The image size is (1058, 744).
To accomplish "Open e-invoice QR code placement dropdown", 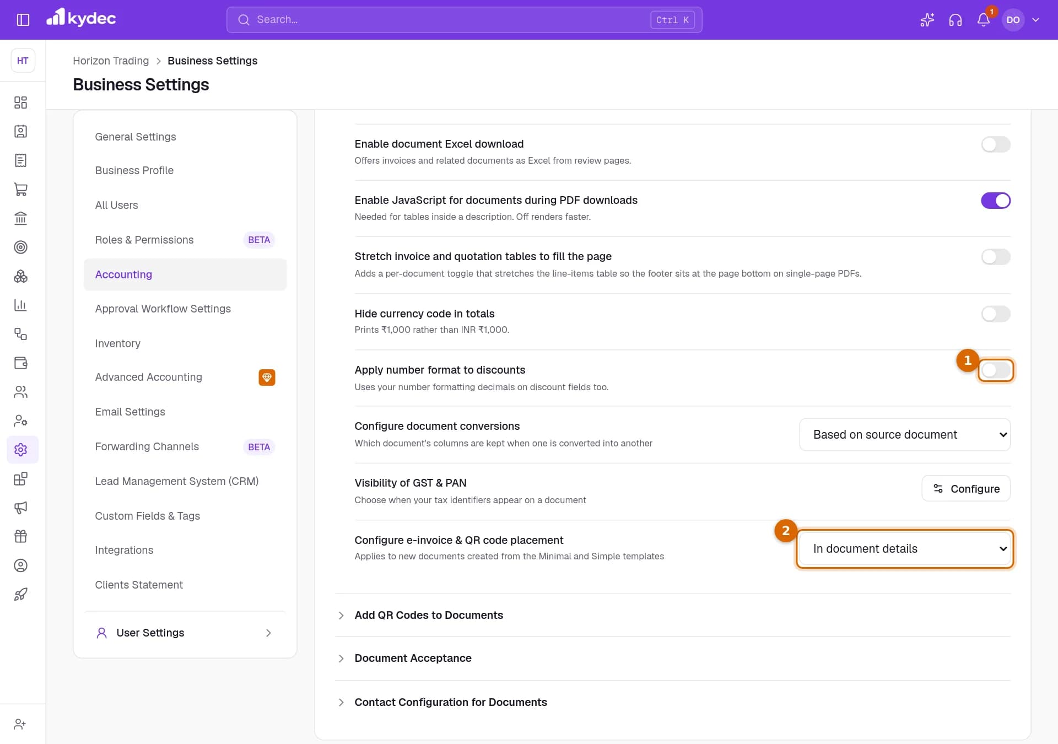I will (x=905, y=549).
